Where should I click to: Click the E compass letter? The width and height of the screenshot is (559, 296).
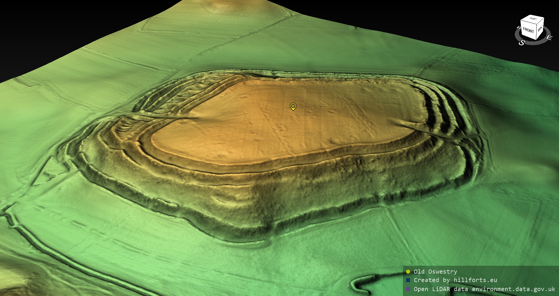coord(549,38)
